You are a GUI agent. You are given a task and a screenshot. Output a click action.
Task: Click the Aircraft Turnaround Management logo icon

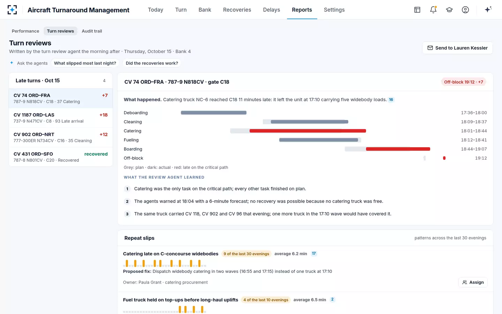[12, 10]
